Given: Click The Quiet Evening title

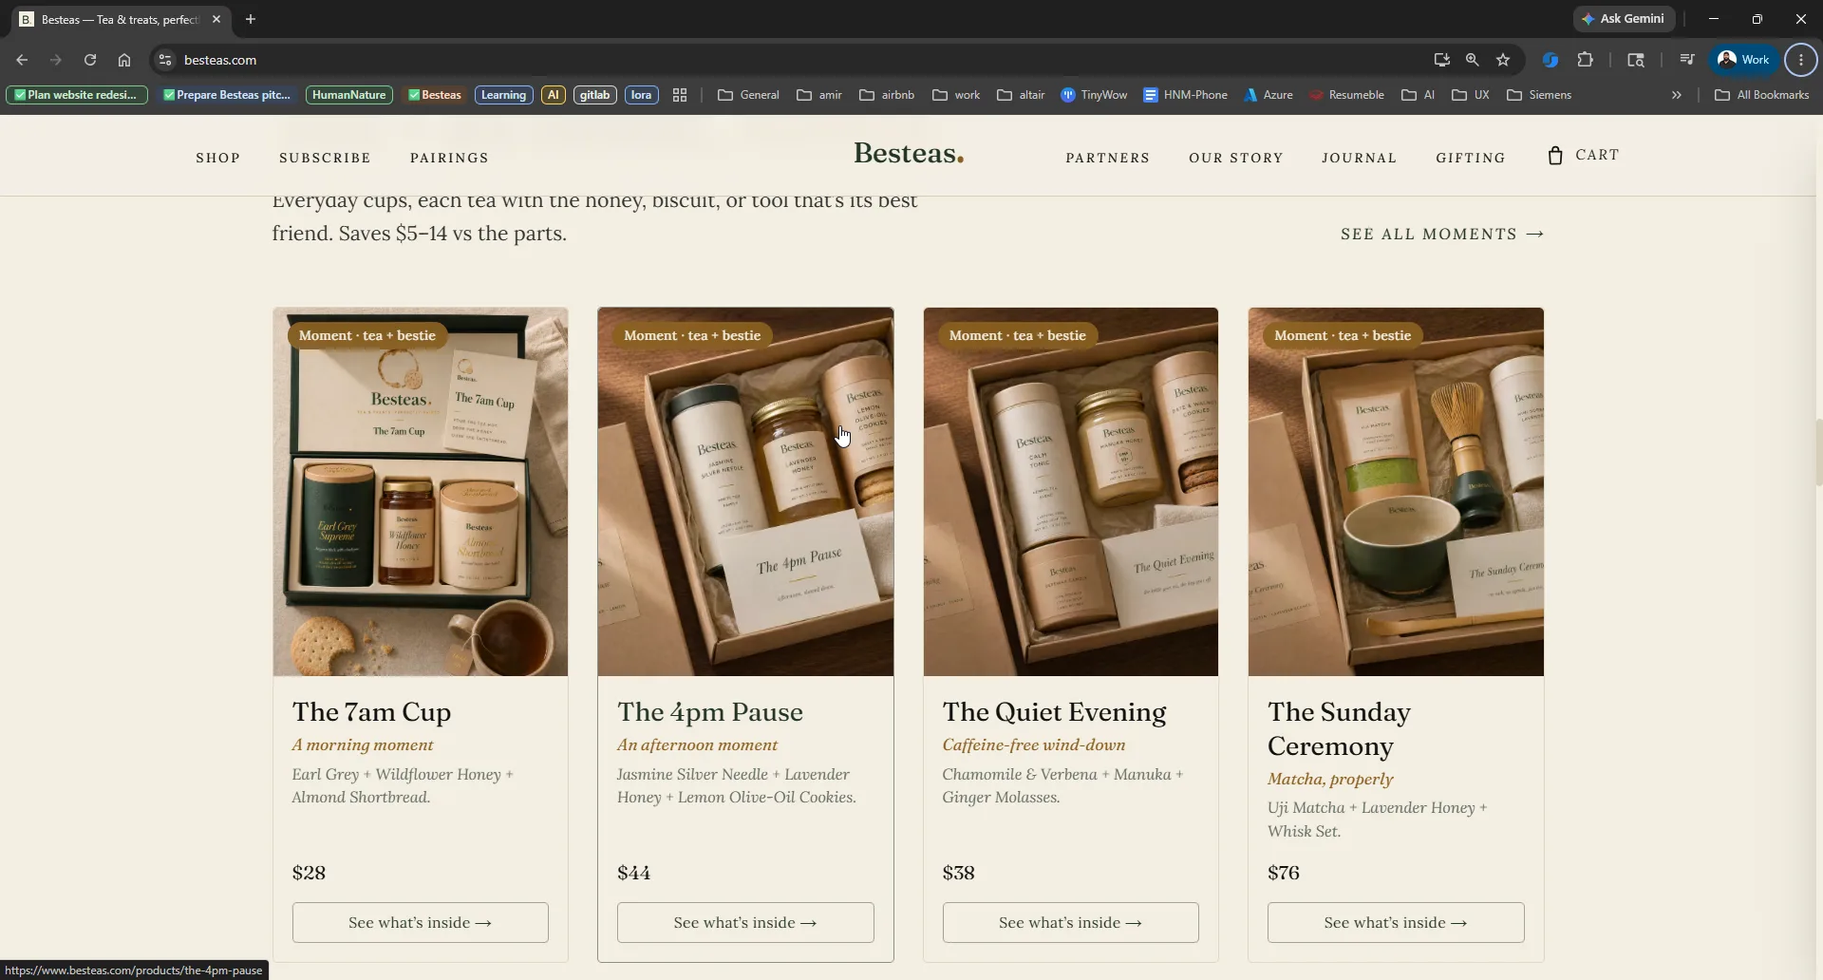Looking at the screenshot, I should (x=1054, y=712).
